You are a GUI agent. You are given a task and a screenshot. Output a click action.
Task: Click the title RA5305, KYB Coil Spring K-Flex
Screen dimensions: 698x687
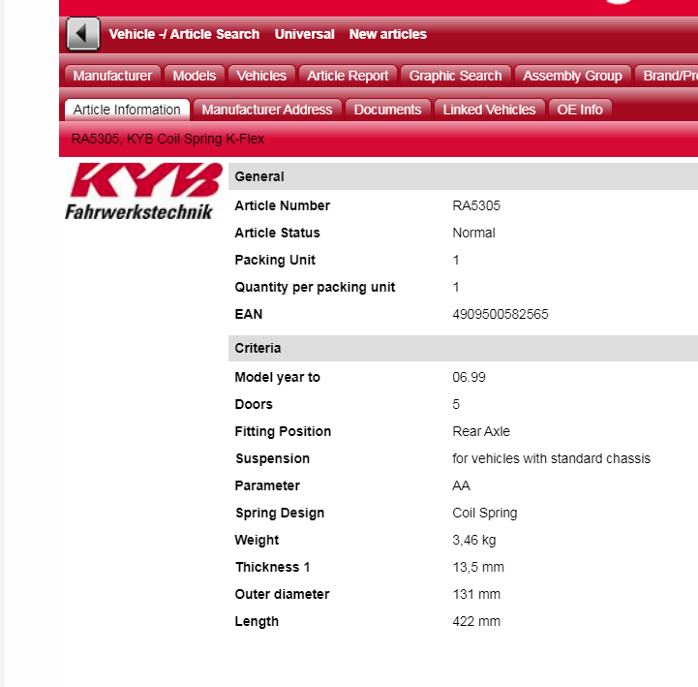coord(167,139)
